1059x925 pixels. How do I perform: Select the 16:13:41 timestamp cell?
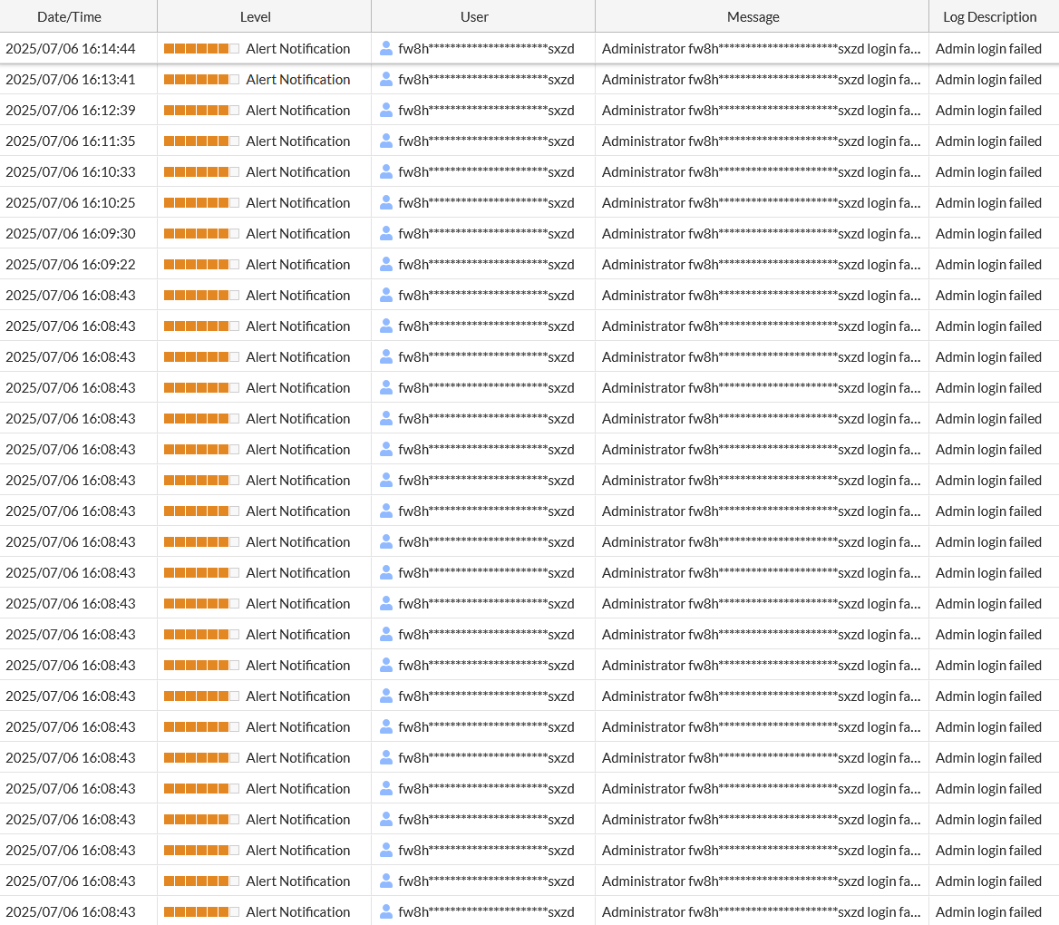click(x=71, y=79)
